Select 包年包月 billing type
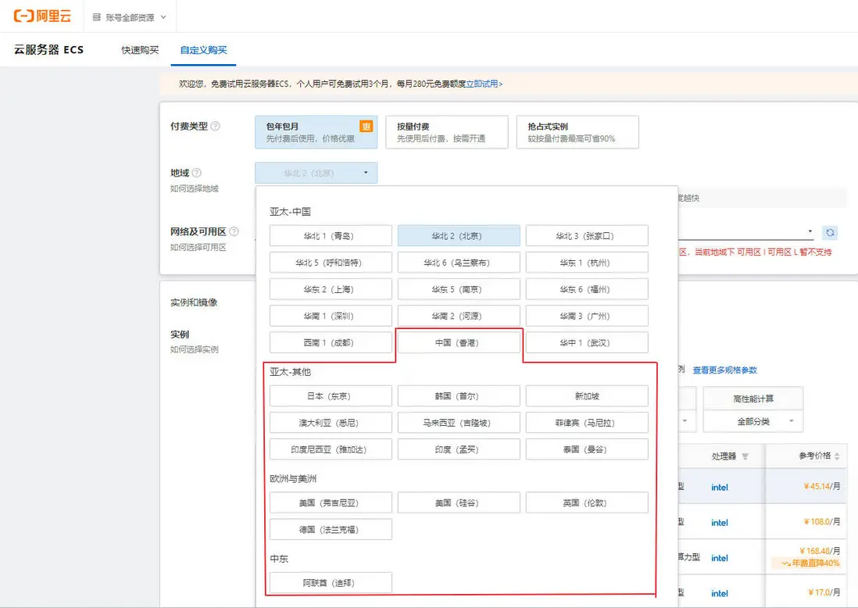 point(316,132)
